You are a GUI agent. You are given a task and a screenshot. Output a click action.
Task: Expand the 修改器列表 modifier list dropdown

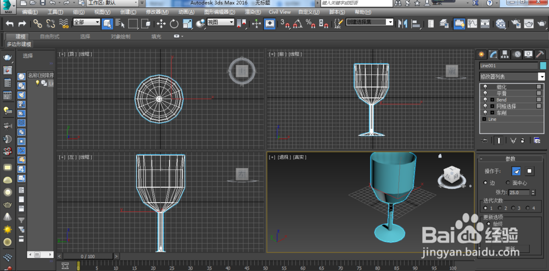pos(512,77)
